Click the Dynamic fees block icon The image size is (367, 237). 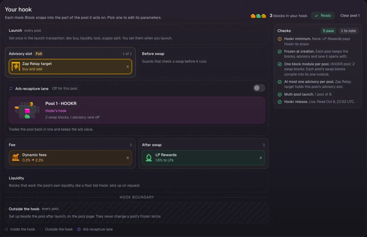[16, 158]
